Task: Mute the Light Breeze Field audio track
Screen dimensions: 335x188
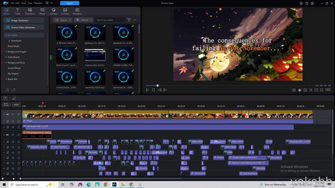Action: pos(13,127)
